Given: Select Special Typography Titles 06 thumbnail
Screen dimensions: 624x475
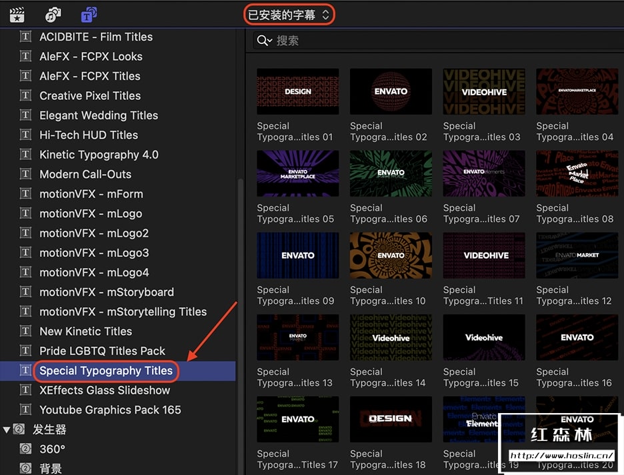Looking at the screenshot, I should 391,173.
